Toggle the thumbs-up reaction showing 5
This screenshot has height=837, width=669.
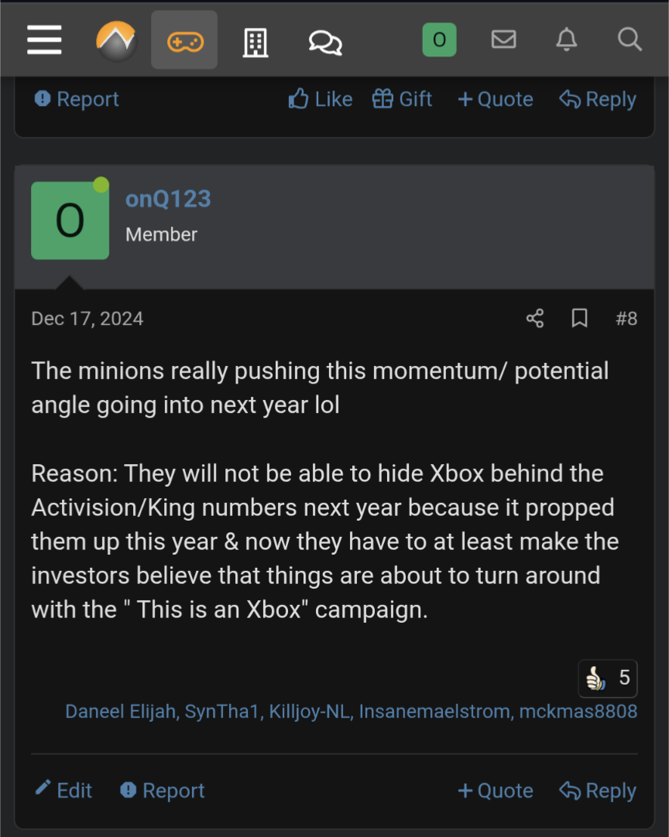coord(607,678)
